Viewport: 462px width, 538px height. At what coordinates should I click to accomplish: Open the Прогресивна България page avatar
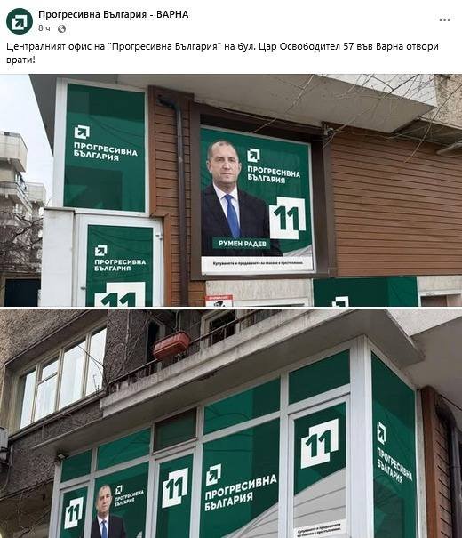coord(20,21)
